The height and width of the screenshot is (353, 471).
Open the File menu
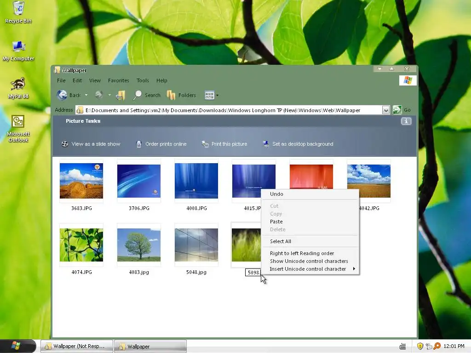[61, 80]
